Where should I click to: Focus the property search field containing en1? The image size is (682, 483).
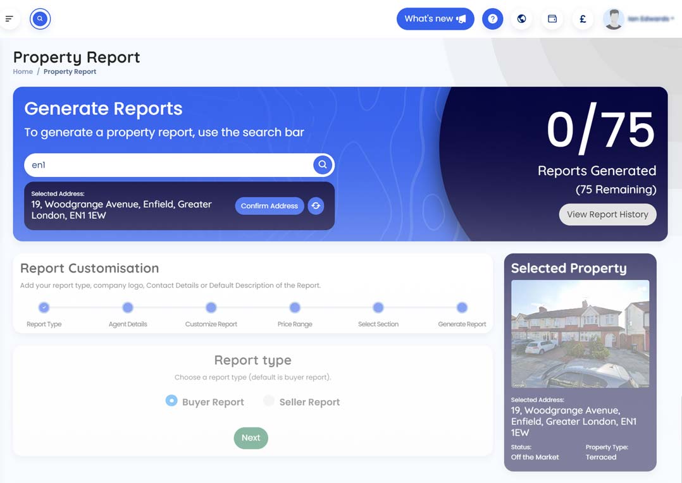pos(179,165)
